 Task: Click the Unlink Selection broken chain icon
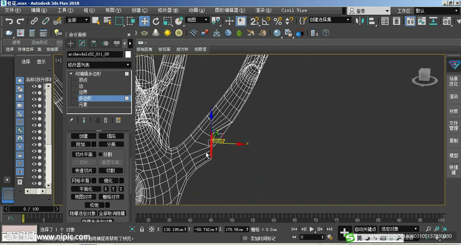pos(45,21)
